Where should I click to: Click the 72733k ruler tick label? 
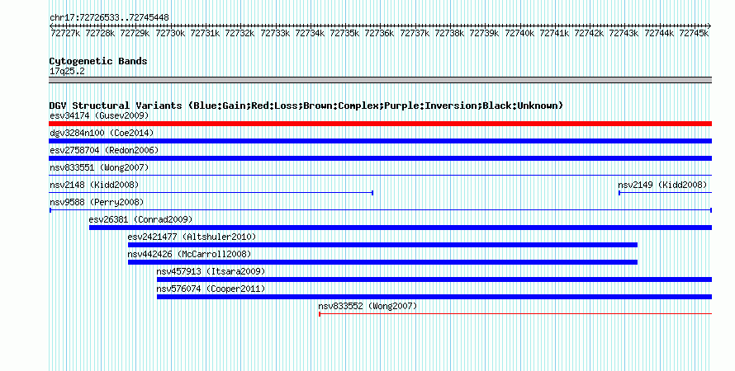275,33
